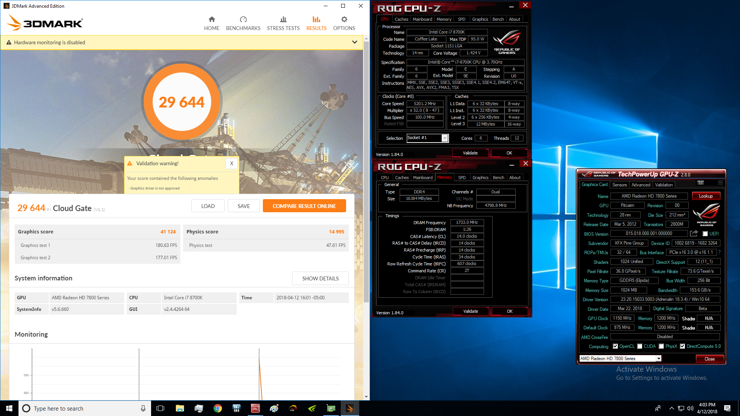Launch Google Chrome from the taskbar

click(218, 408)
